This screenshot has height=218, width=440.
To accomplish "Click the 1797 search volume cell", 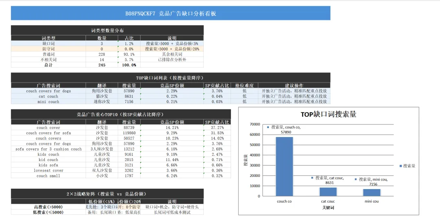I will pos(129,175).
